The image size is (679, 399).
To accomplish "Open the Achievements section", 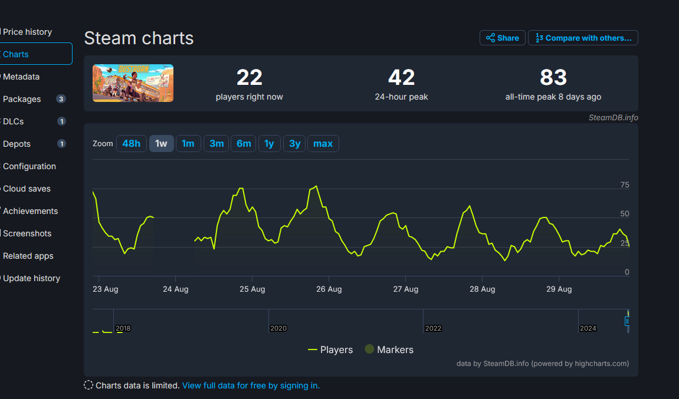I will click(x=30, y=211).
